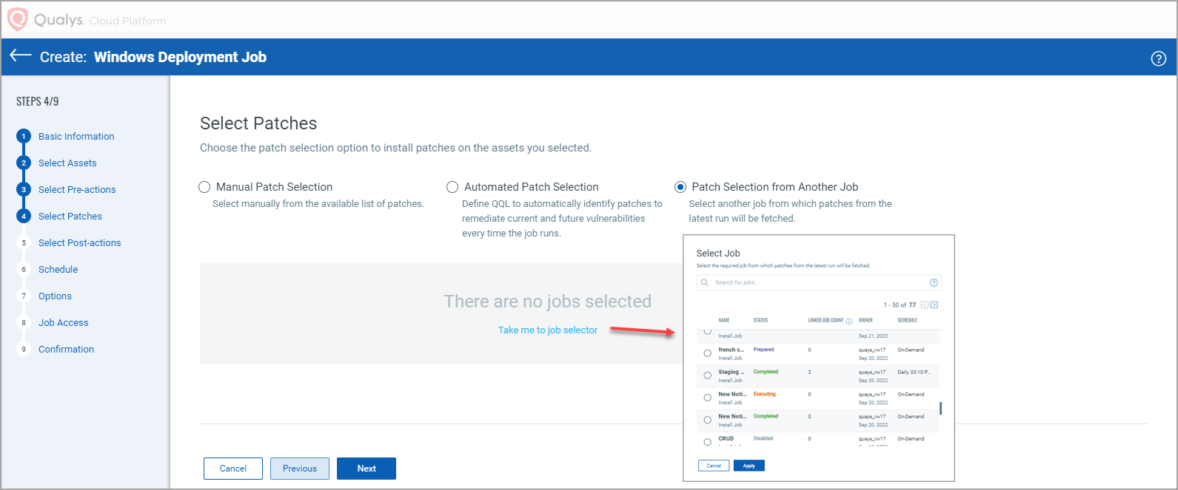Click the OWNER column header
The width and height of the screenshot is (1178, 490).
pos(866,321)
